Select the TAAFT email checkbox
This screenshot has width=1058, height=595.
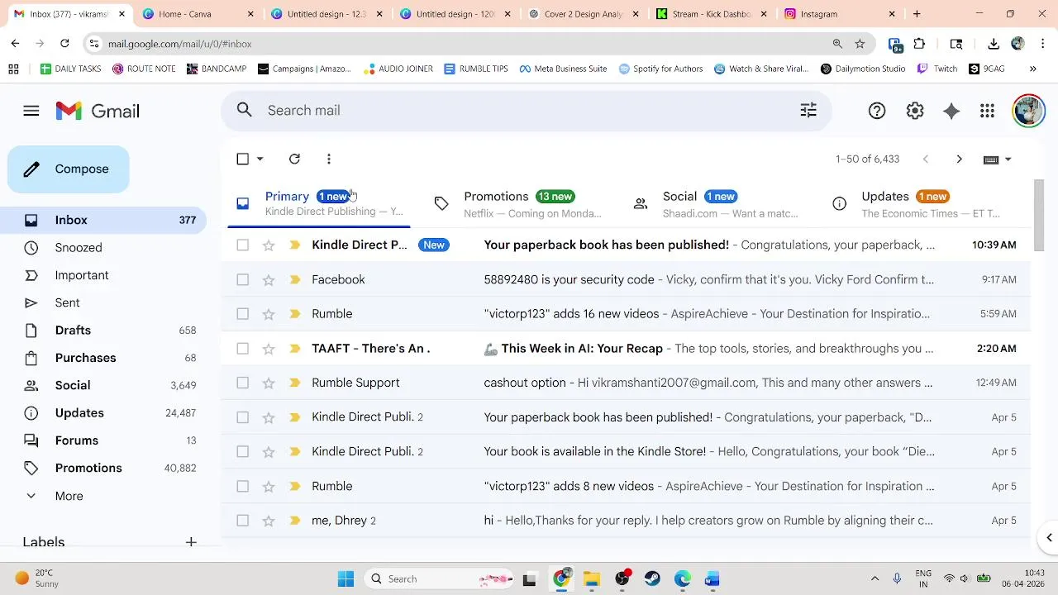(242, 349)
